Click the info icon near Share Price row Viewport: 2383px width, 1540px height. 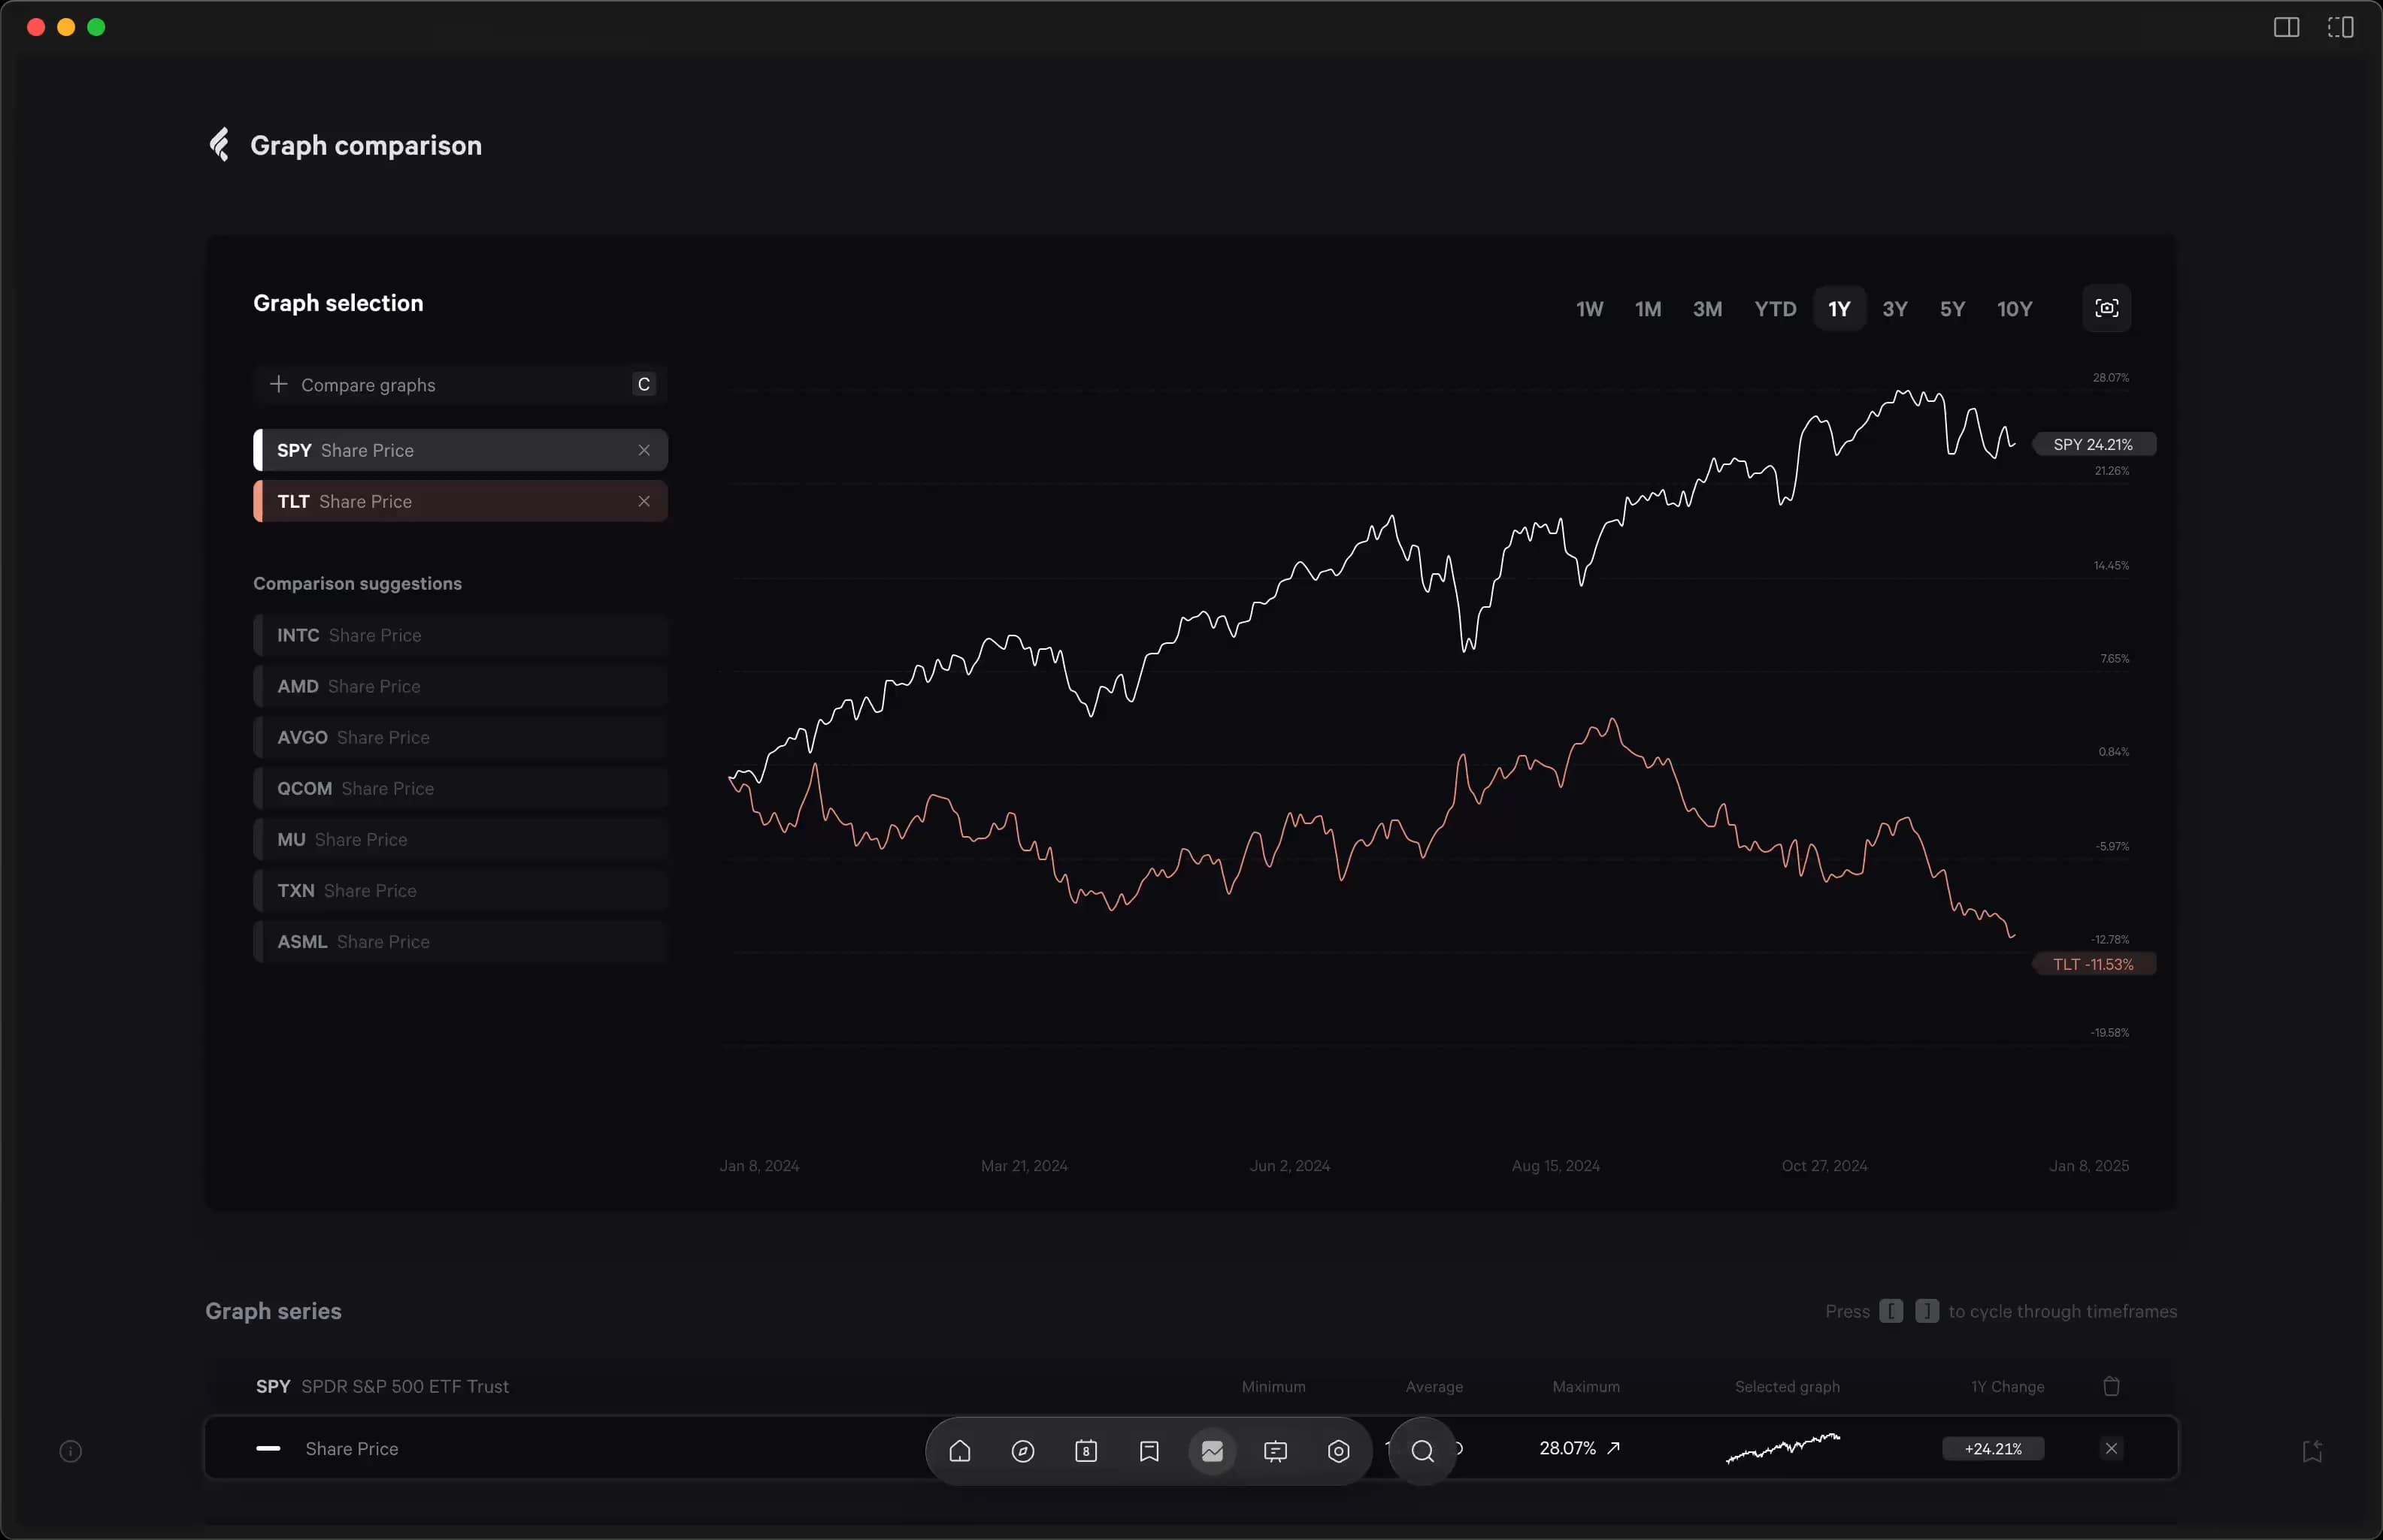click(x=70, y=1451)
